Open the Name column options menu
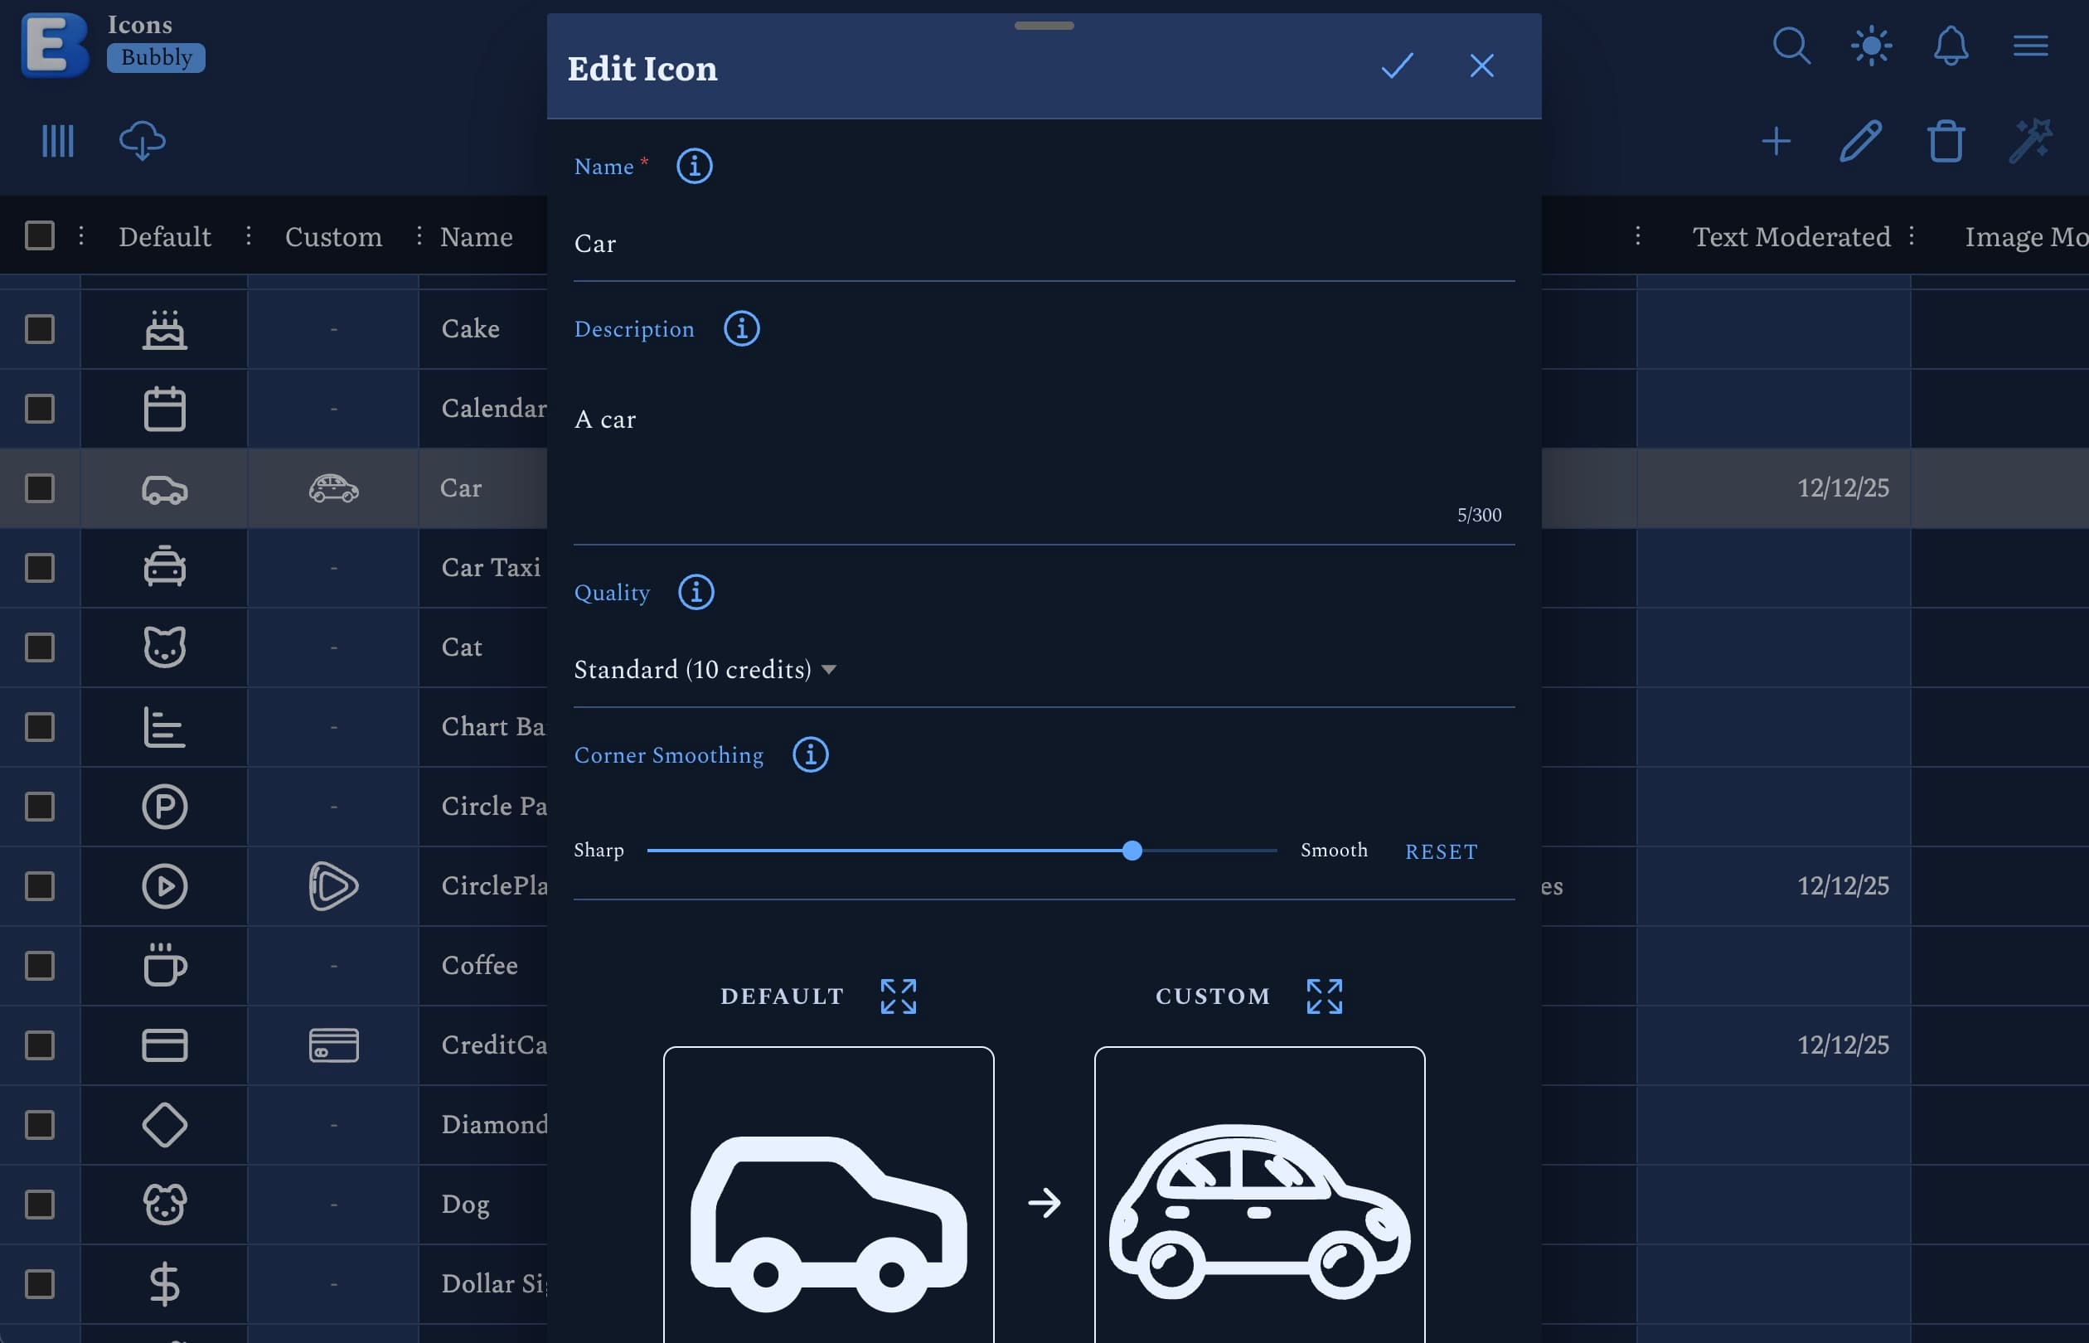Image resolution: width=2089 pixels, height=1343 pixels. 419,235
